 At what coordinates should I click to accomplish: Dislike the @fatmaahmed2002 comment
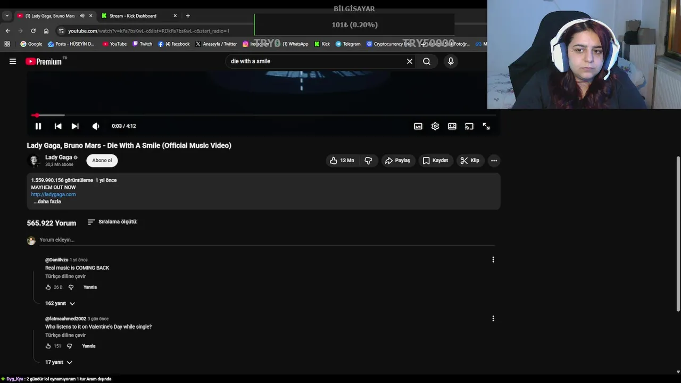69,346
